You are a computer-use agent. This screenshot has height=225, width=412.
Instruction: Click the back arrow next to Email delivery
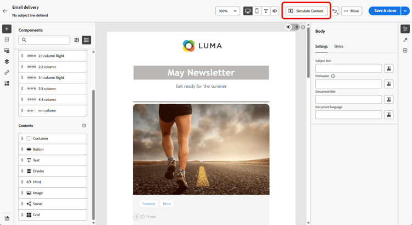(x=5, y=11)
